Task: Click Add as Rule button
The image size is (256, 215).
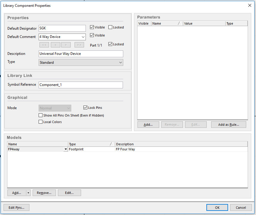Action: [228, 125]
